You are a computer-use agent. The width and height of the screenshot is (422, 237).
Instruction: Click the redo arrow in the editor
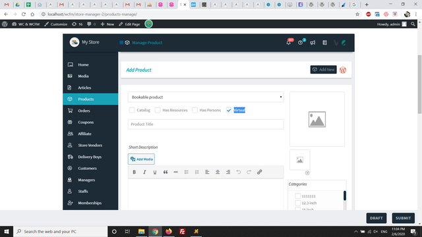coord(249,172)
